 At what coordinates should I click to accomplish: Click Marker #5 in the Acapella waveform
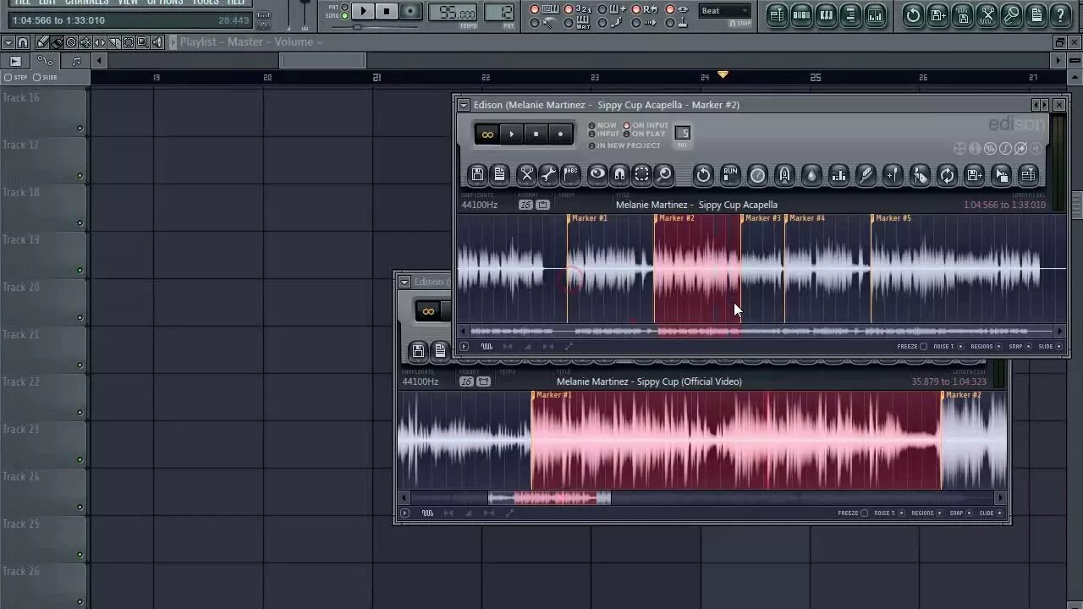[x=892, y=218]
